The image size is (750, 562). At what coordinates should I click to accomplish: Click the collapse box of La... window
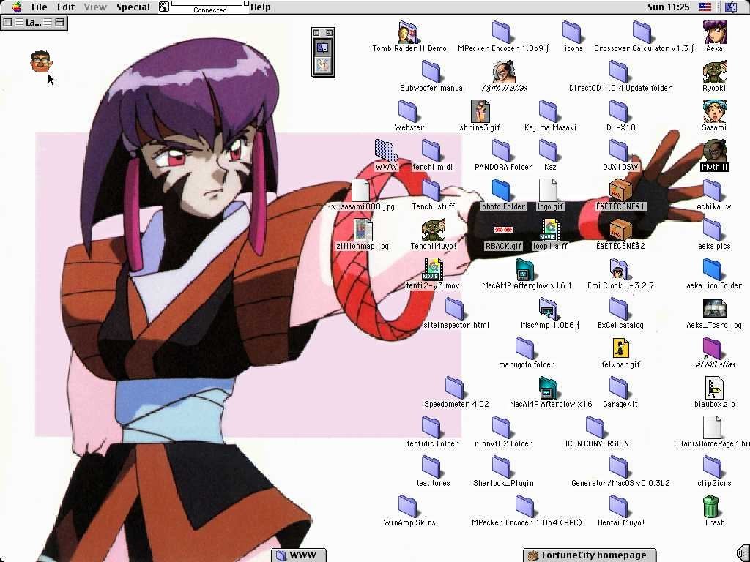point(59,22)
